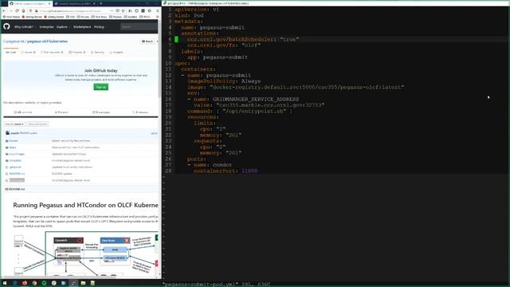Expand the Explore menu
This screenshot has width=510, height=287.
tap(62, 27)
